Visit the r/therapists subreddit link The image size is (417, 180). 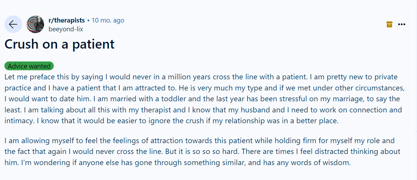(66, 20)
